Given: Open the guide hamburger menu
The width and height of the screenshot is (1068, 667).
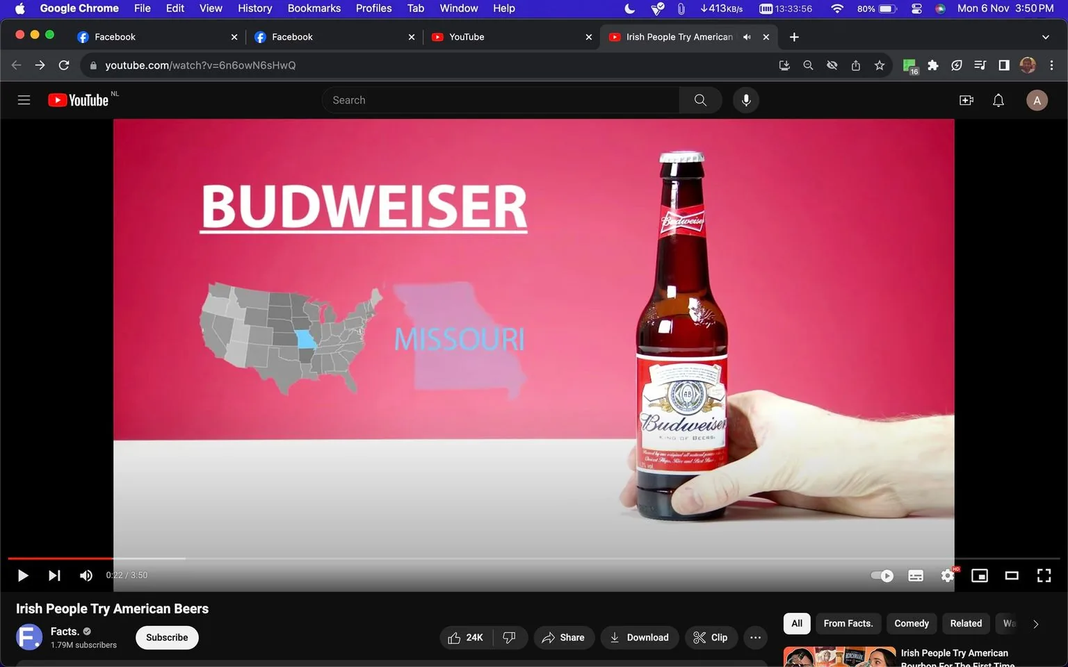Looking at the screenshot, I should point(24,99).
